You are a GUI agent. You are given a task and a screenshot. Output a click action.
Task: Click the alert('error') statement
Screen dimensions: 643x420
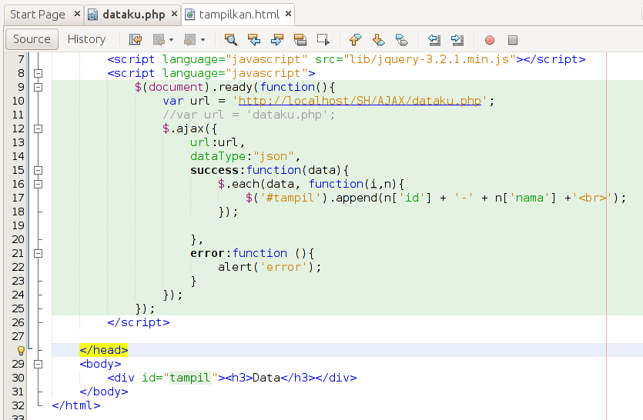(270, 267)
